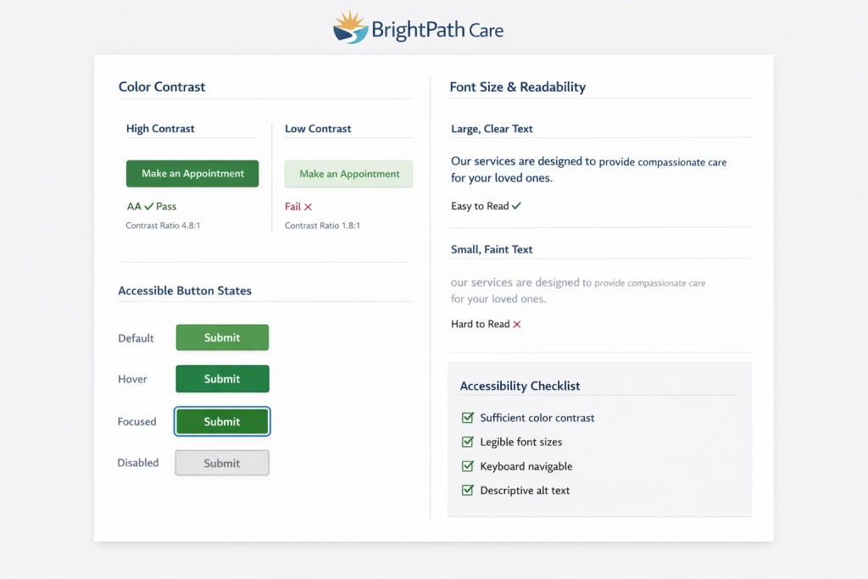Toggle the Legible font sizes checkbox

467,442
